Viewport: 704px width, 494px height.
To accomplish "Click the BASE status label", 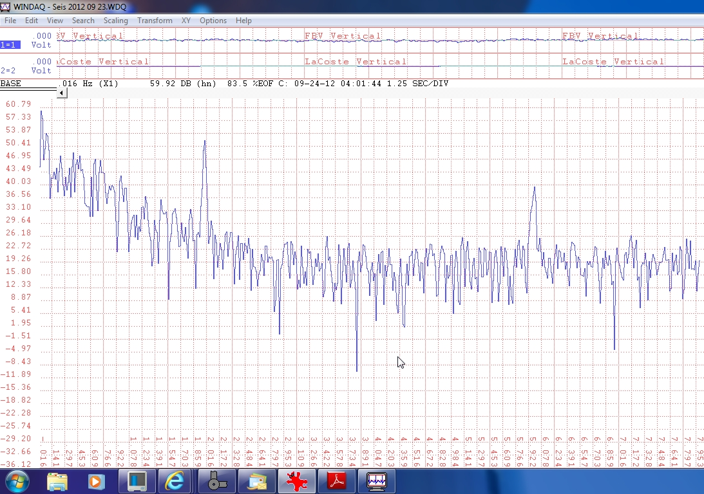I will pyautogui.click(x=11, y=84).
